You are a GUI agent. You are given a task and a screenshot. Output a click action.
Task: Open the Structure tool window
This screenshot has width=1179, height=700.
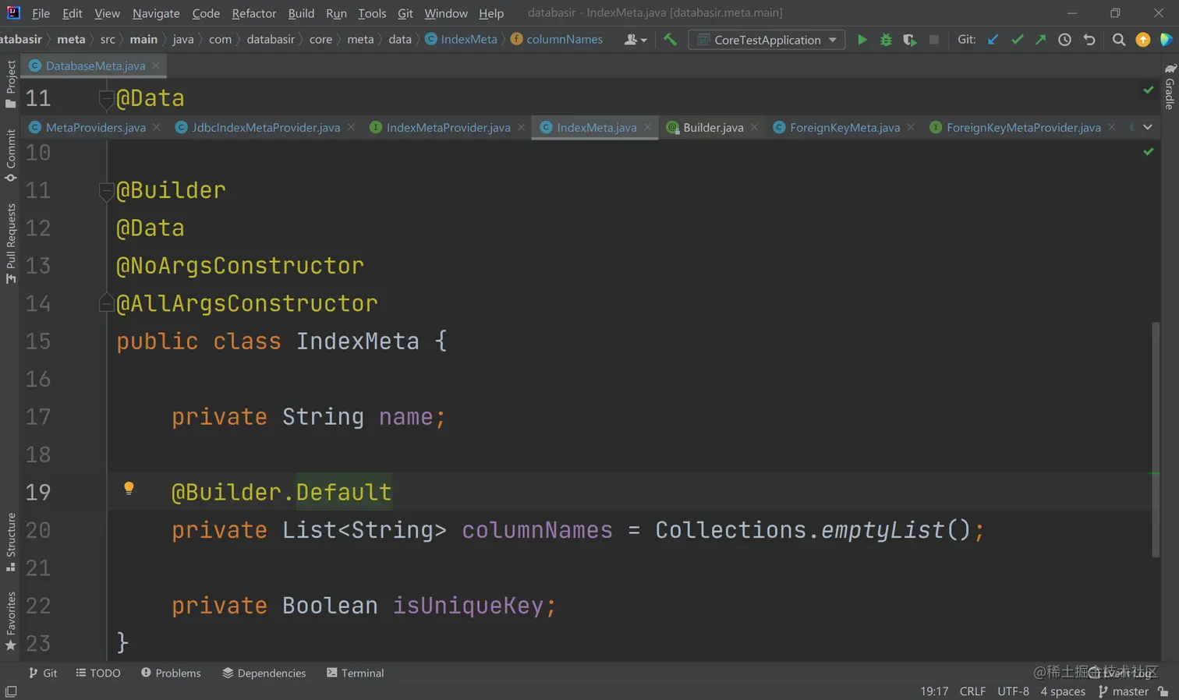click(x=10, y=542)
